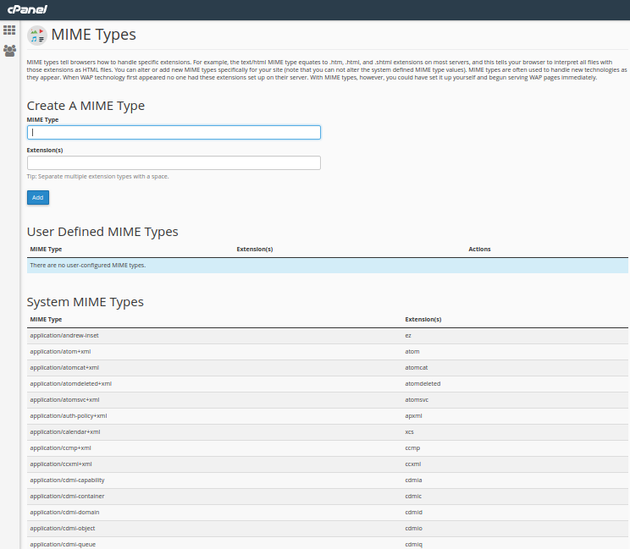Click the Actions column header
Screen dimensions: 630x549
click(x=479, y=250)
